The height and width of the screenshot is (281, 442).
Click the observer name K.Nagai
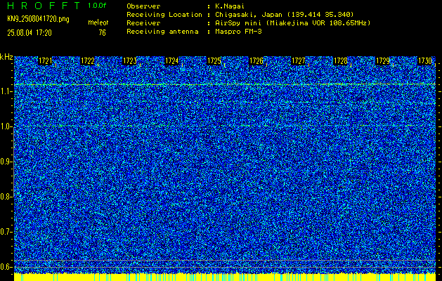pyautogui.click(x=230, y=6)
